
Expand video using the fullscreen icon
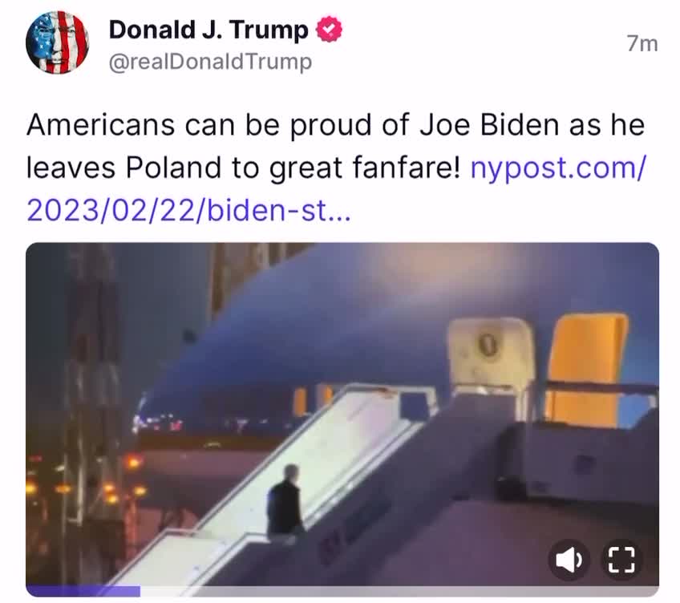point(621,560)
